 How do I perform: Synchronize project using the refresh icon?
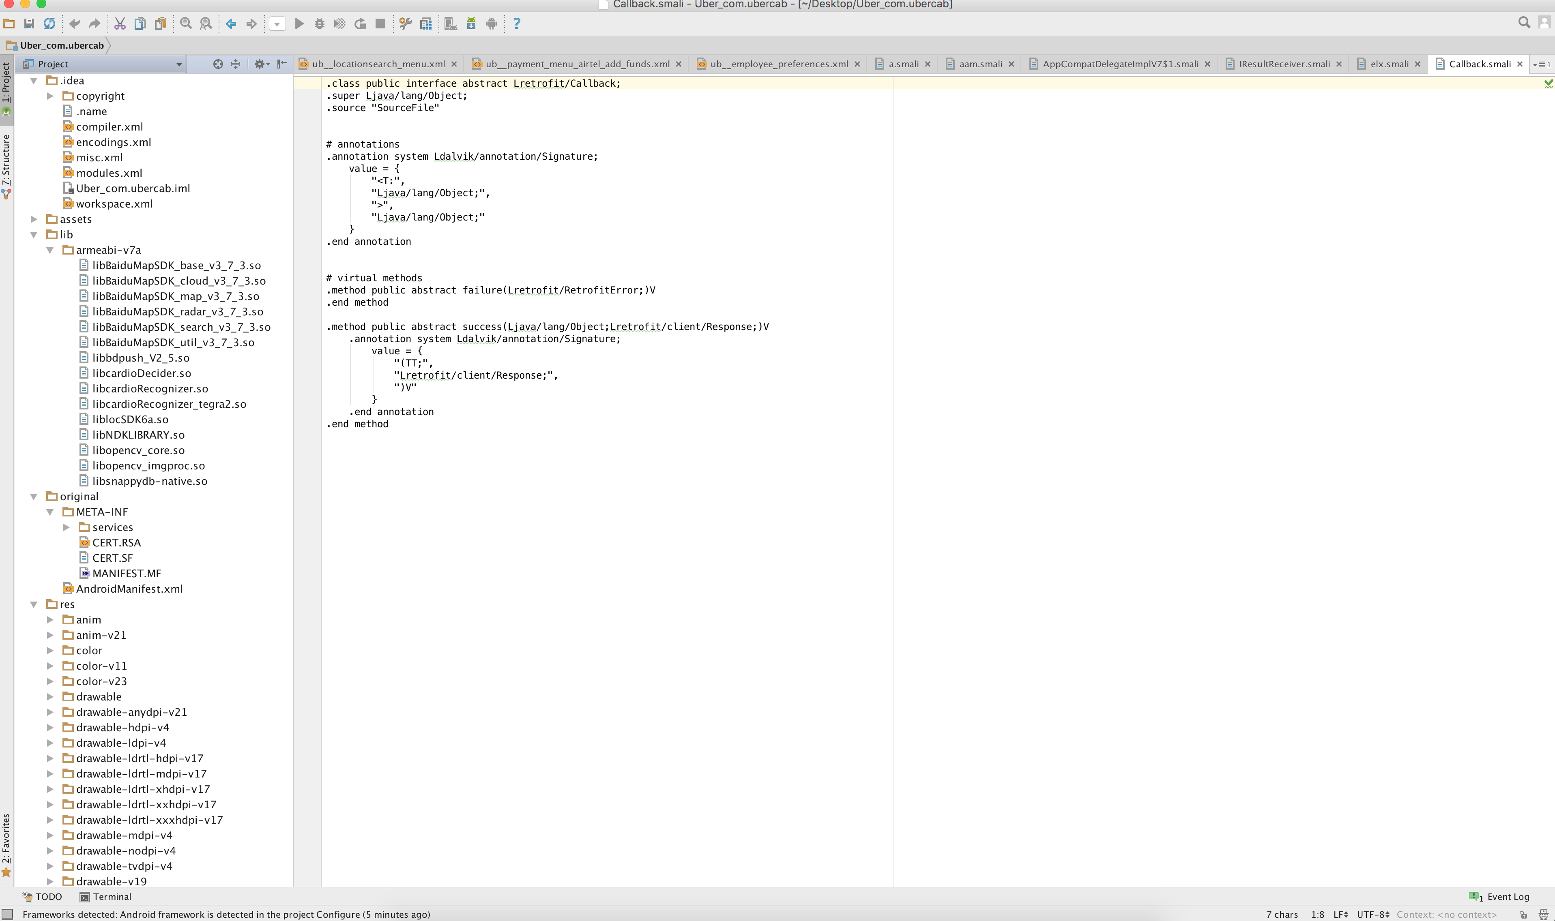pyautogui.click(x=49, y=24)
